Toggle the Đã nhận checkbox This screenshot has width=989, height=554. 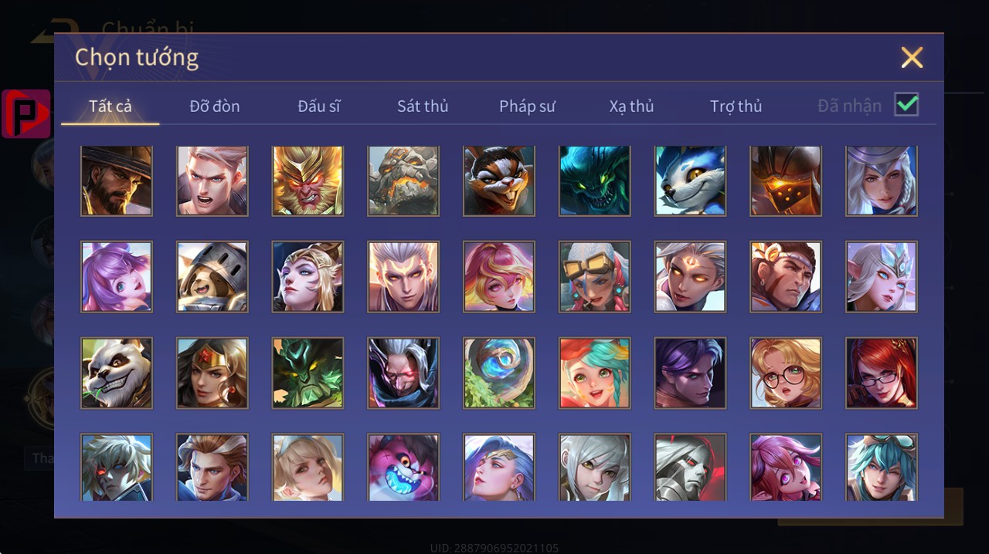(x=906, y=104)
